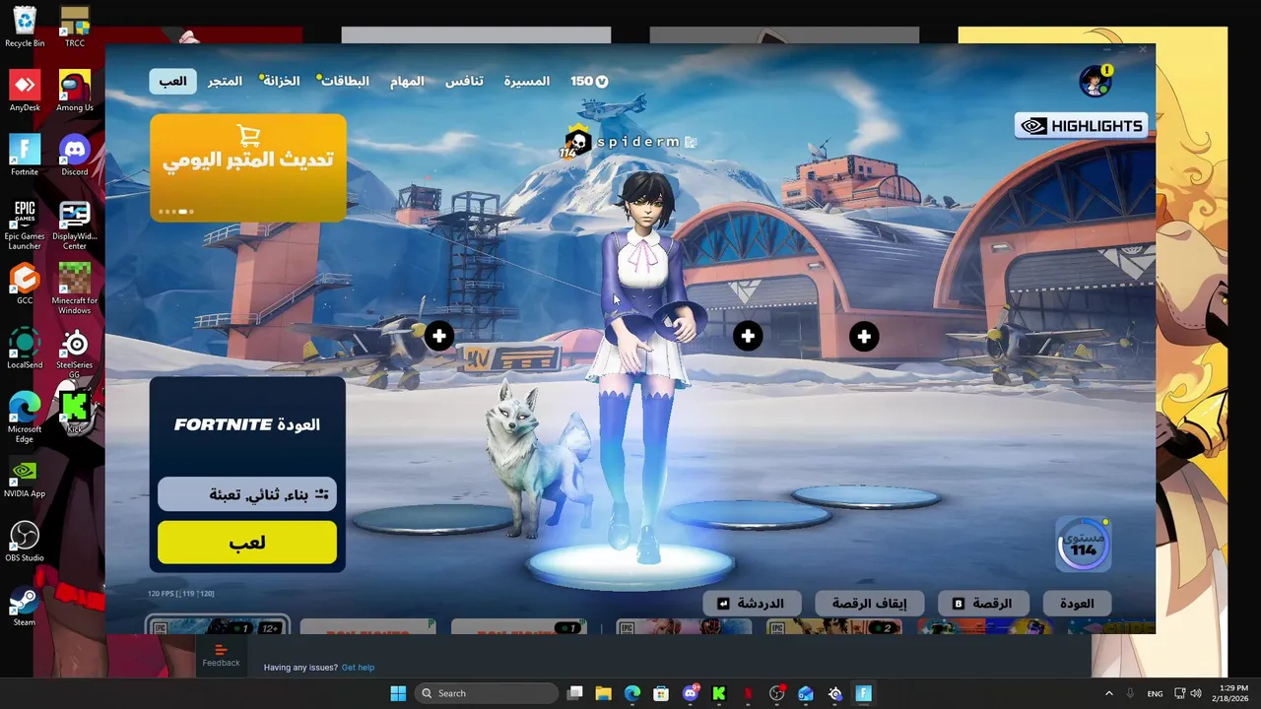
Task: Select the first game thumbnail rated 12+
Action: (x=217, y=625)
